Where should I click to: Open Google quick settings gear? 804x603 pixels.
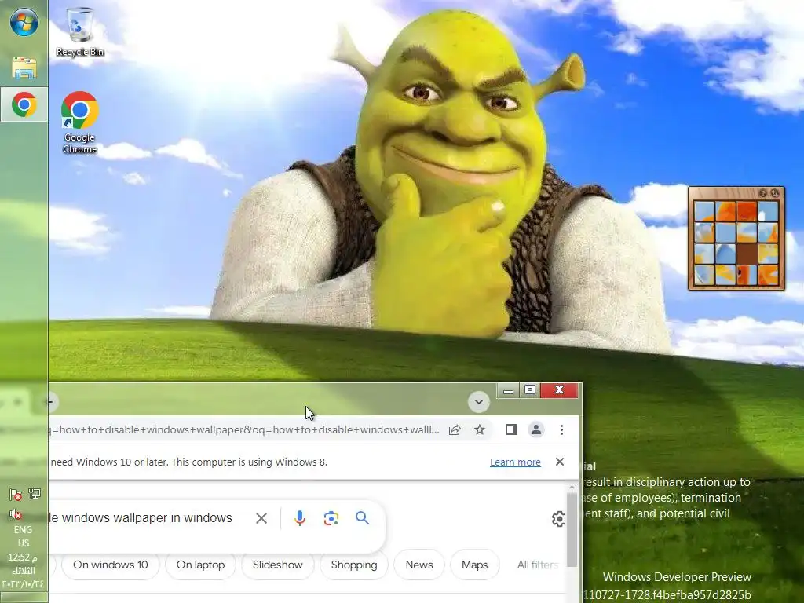[x=558, y=519]
